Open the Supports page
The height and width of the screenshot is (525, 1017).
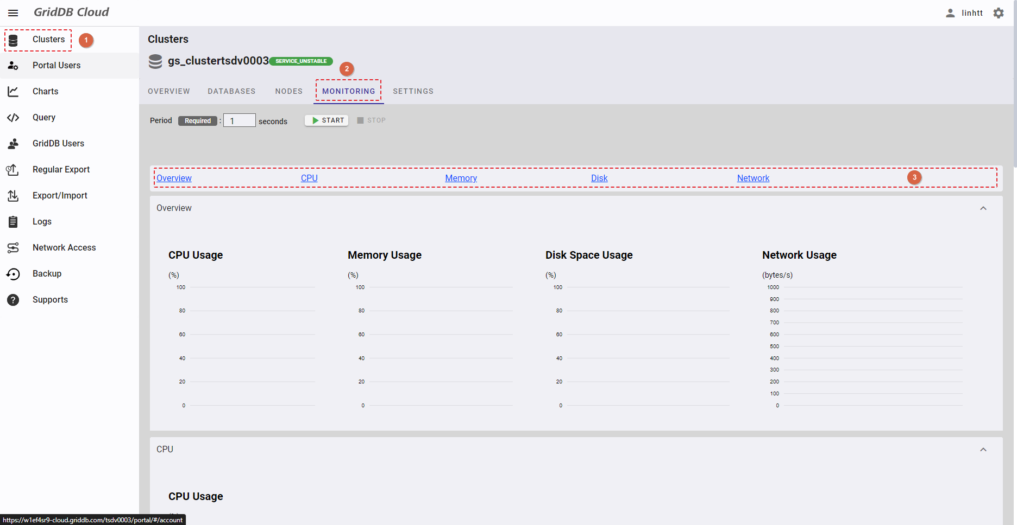(50, 300)
